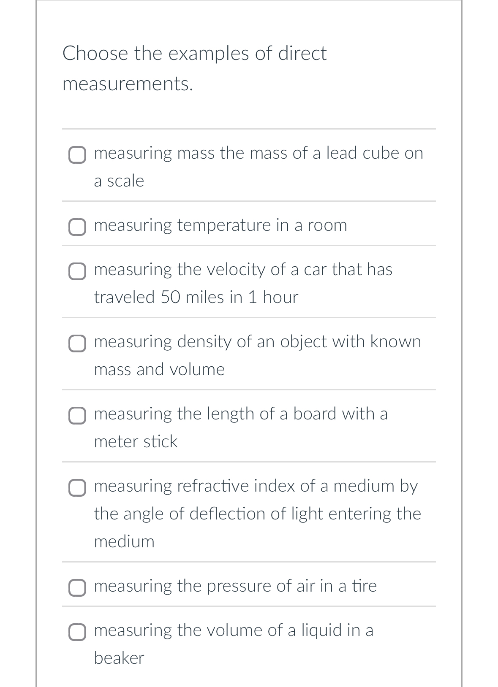Check the tire air pressure option
Screen dimensions: 498x687
tap(77, 587)
